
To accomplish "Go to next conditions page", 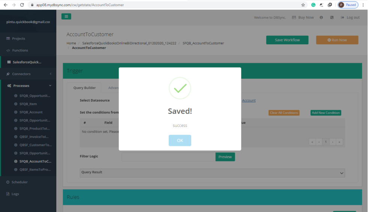I will tap(333, 142).
